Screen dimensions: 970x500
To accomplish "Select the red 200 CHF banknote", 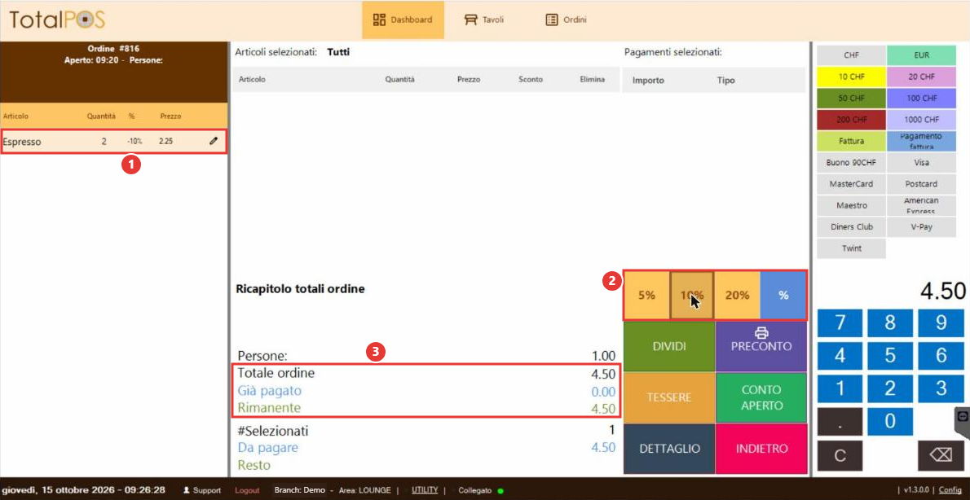I will [851, 119].
